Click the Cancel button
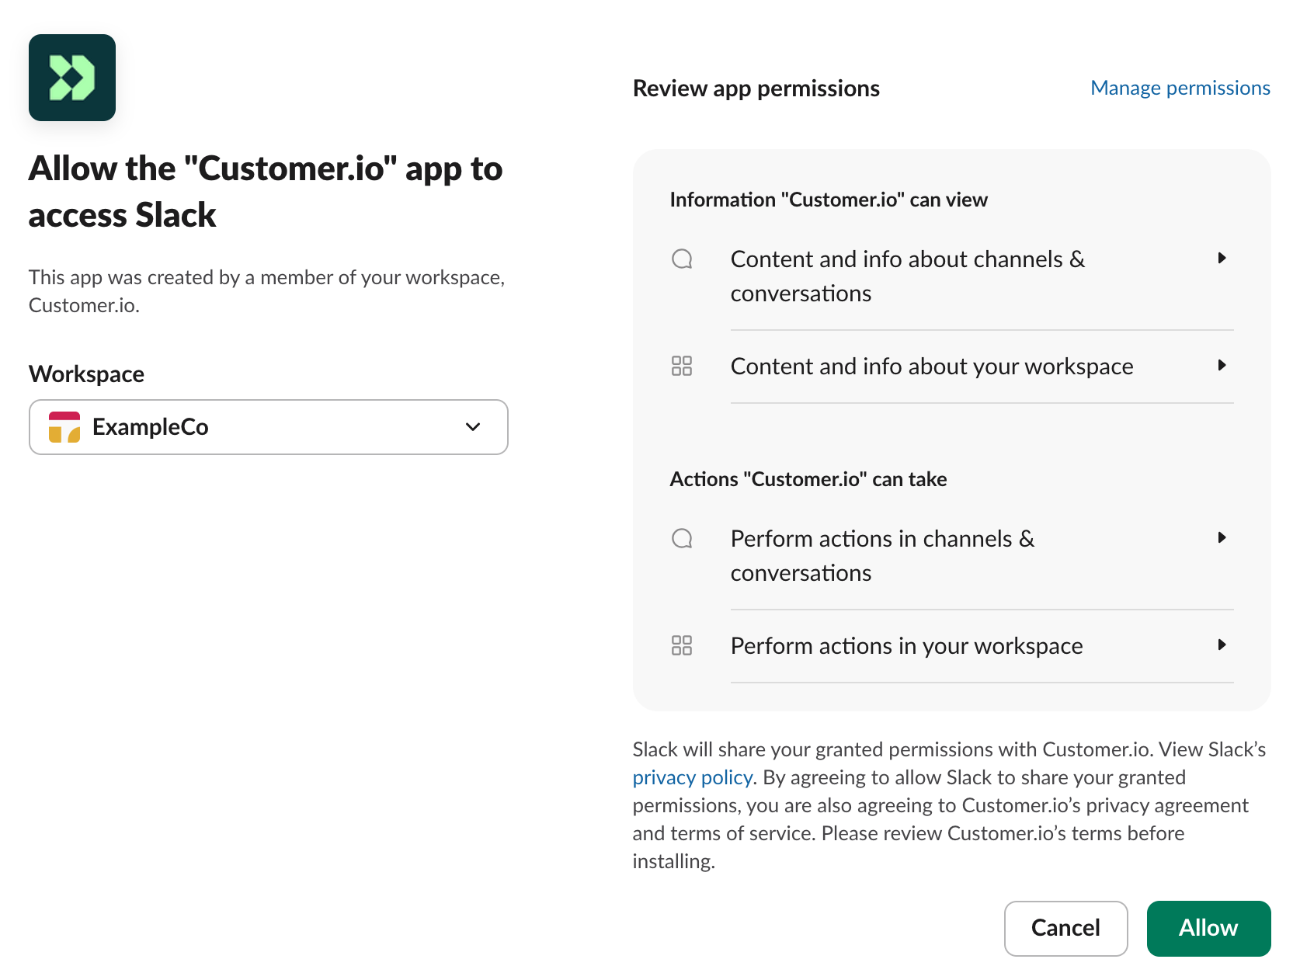The height and width of the screenshot is (980, 1300). click(1066, 929)
